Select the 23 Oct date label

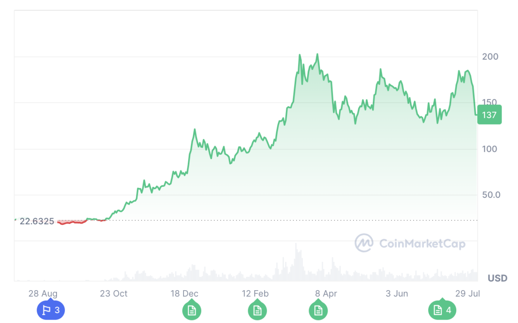[114, 294]
